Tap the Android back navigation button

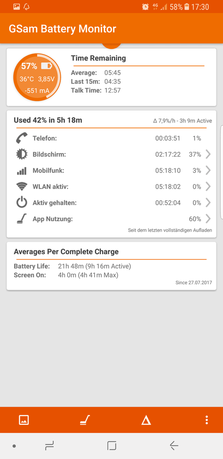point(174,446)
